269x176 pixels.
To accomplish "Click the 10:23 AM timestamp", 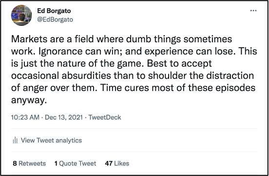I will click(25, 117).
